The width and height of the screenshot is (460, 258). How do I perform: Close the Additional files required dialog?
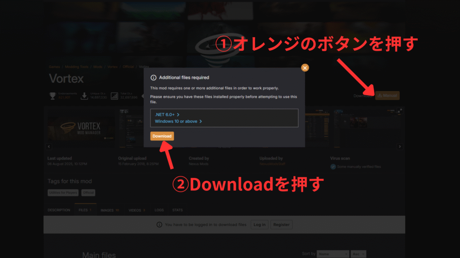click(305, 68)
